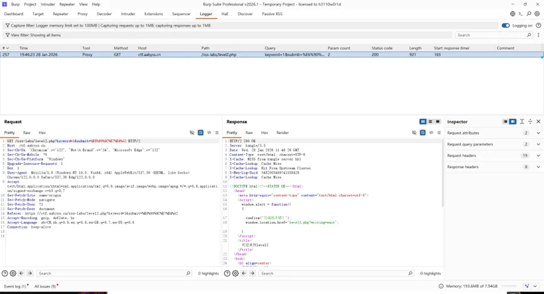Viewport: 544px width, 294px height.
Task: Select logged row 257 for ctf.aabyss.cn
Action: [x=271, y=55]
